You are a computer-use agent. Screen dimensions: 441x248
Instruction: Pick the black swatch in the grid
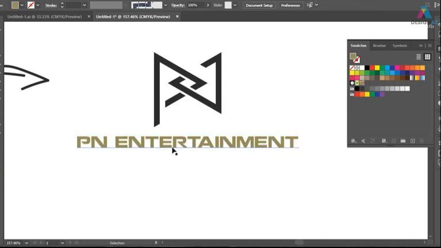[x=367, y=68]
